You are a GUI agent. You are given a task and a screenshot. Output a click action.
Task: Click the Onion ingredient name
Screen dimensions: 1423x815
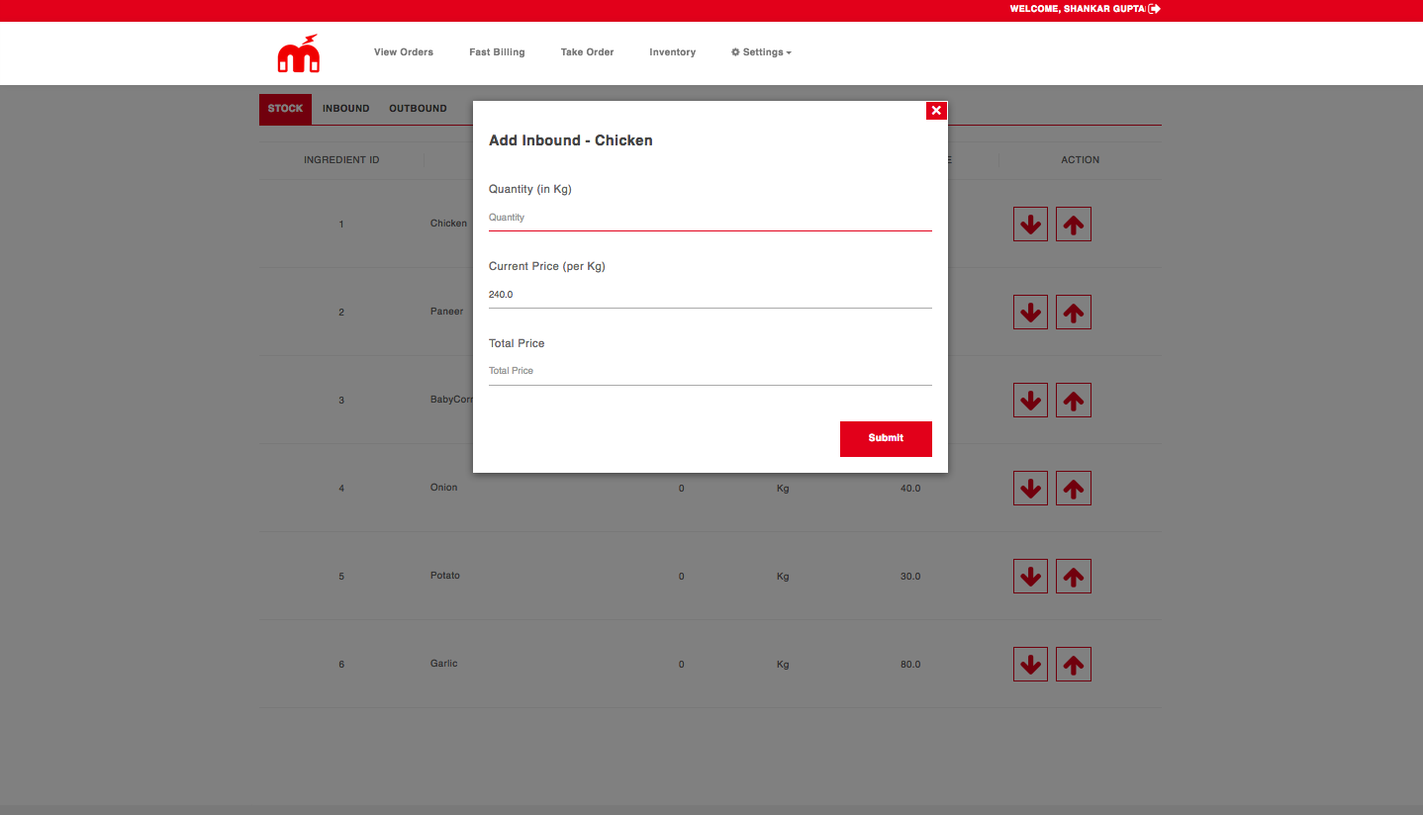click(443, 488)
